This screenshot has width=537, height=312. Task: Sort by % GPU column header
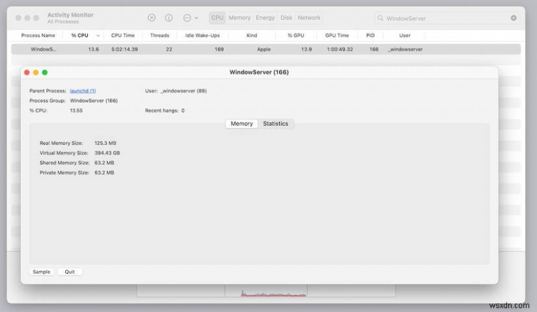(x=296, y=36)
